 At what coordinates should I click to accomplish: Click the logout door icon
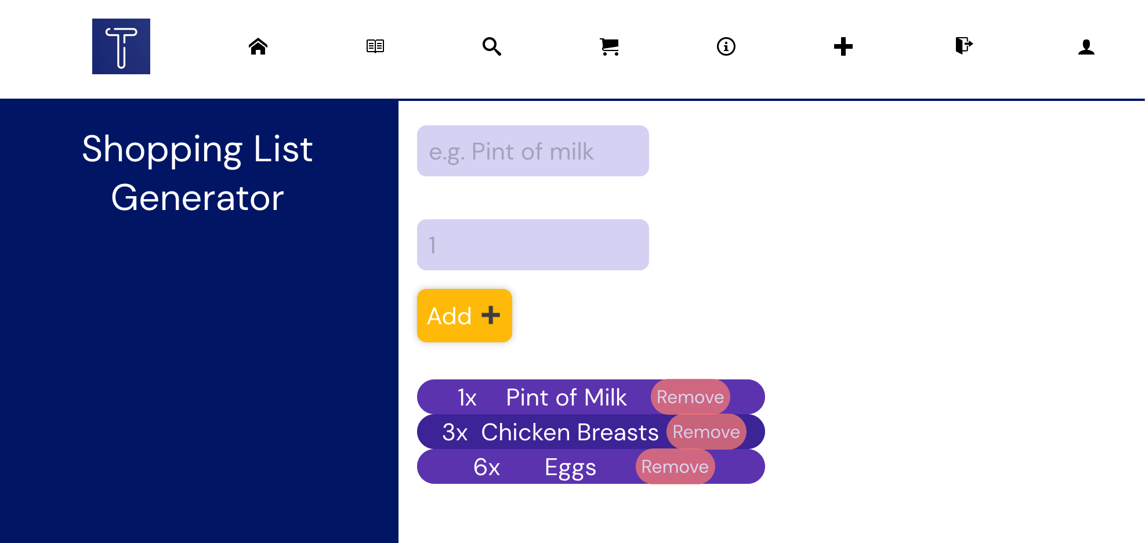963,46
